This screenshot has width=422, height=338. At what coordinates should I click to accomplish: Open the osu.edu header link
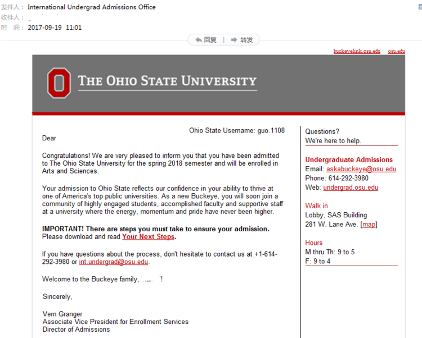click(396, 51)
